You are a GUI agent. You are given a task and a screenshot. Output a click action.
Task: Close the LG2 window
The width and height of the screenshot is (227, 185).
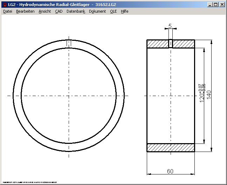coord(222,5)
